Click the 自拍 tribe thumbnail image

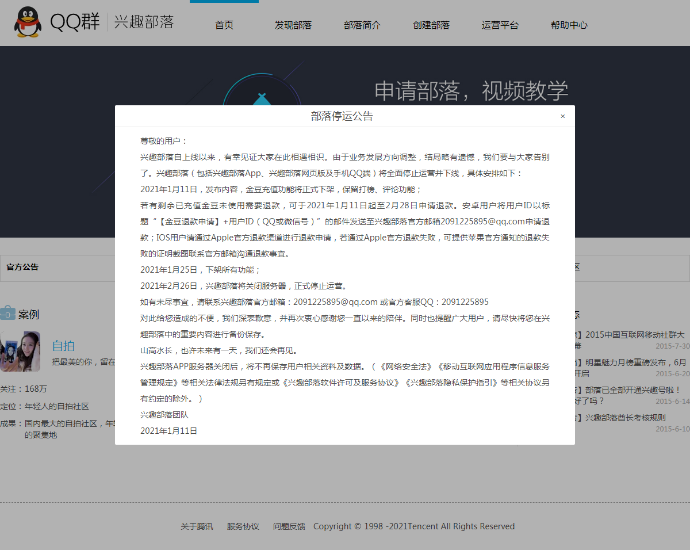(x=20, y=352)
